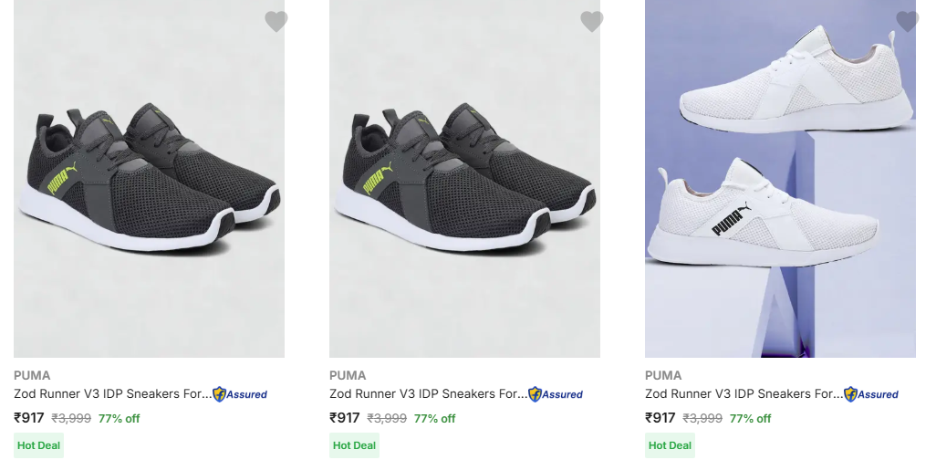Click the 77% off discount on the white sneakers
This screenshot has width=936, height=460.
pyautogui.click(x=750, y=419)
